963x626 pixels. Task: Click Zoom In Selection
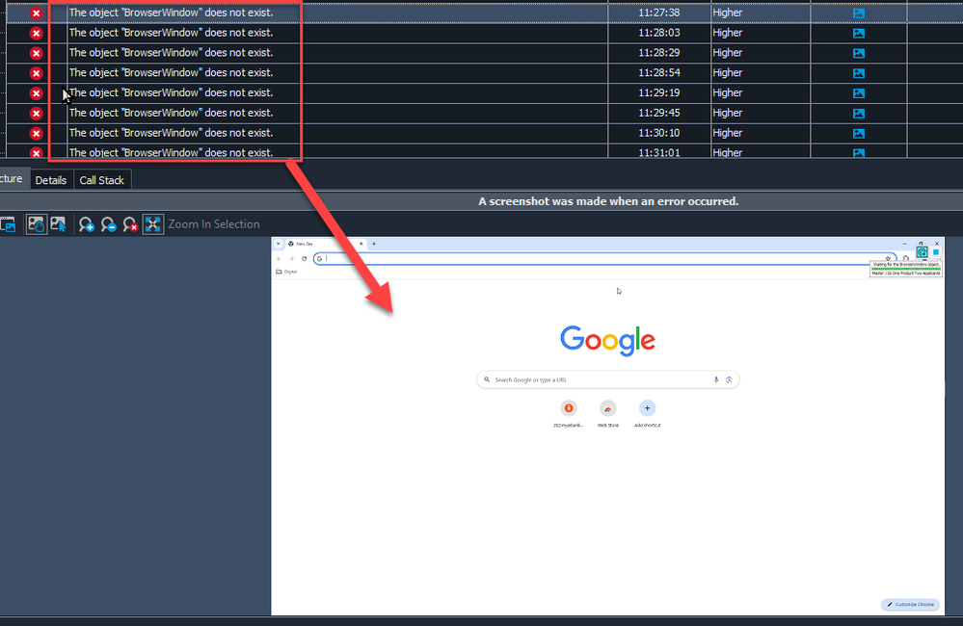(x=214, y=224)
